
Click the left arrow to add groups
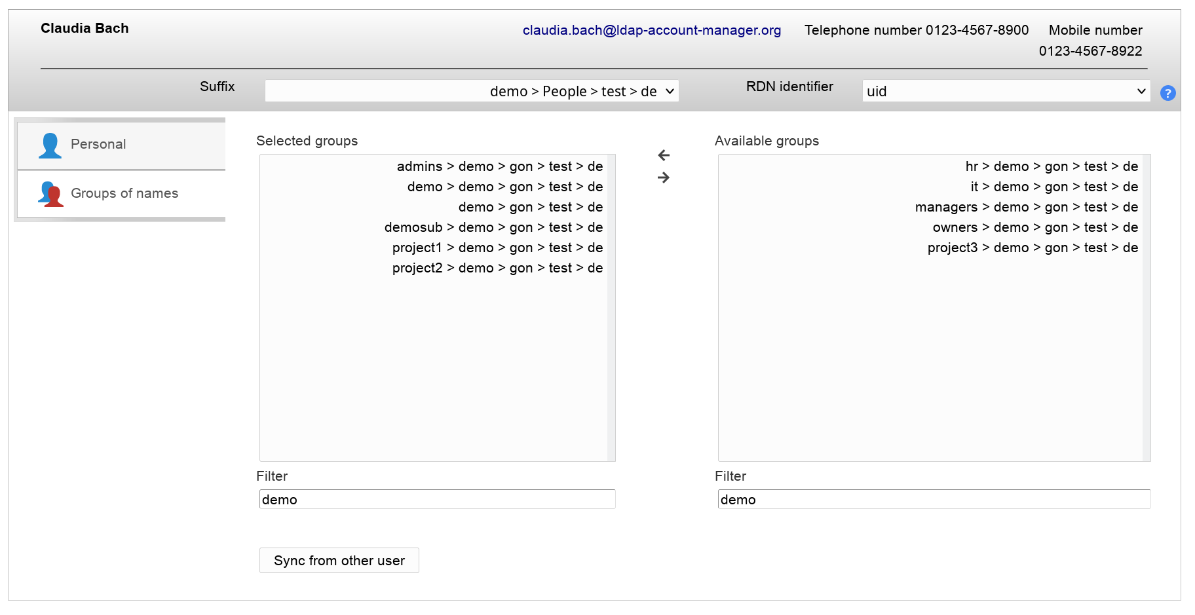tap(664, 155)
